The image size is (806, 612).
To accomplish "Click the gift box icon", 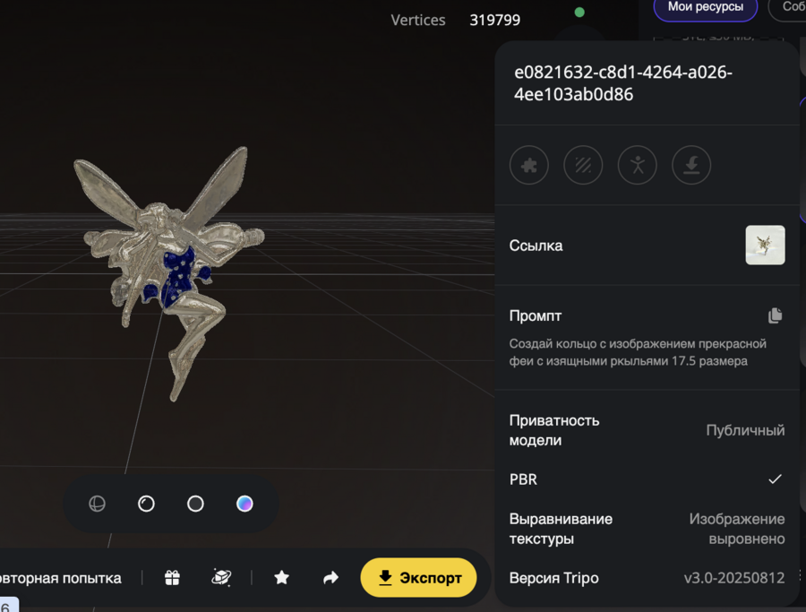I will 172,578.
